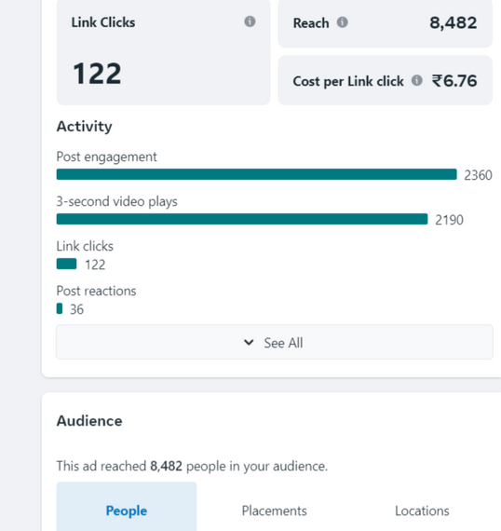
Task: Switch to the Placements tab
Action: pos(274,511)
